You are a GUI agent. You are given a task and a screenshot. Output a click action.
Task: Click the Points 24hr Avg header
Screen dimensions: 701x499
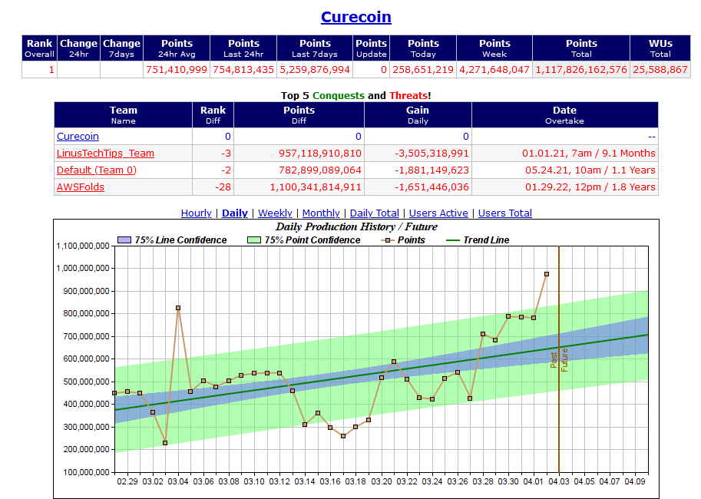tap(177, 48)
